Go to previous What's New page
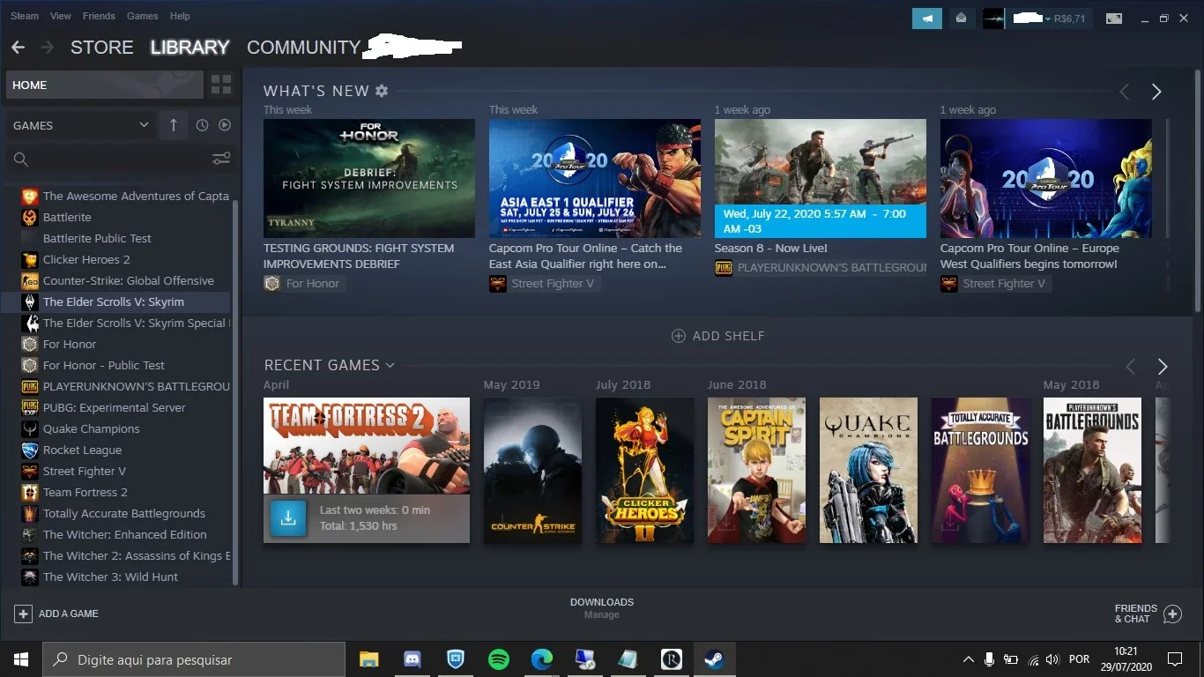This screenshot has height=677, width=1204. 1124,92
